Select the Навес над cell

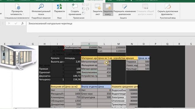[x=132, y=65]
